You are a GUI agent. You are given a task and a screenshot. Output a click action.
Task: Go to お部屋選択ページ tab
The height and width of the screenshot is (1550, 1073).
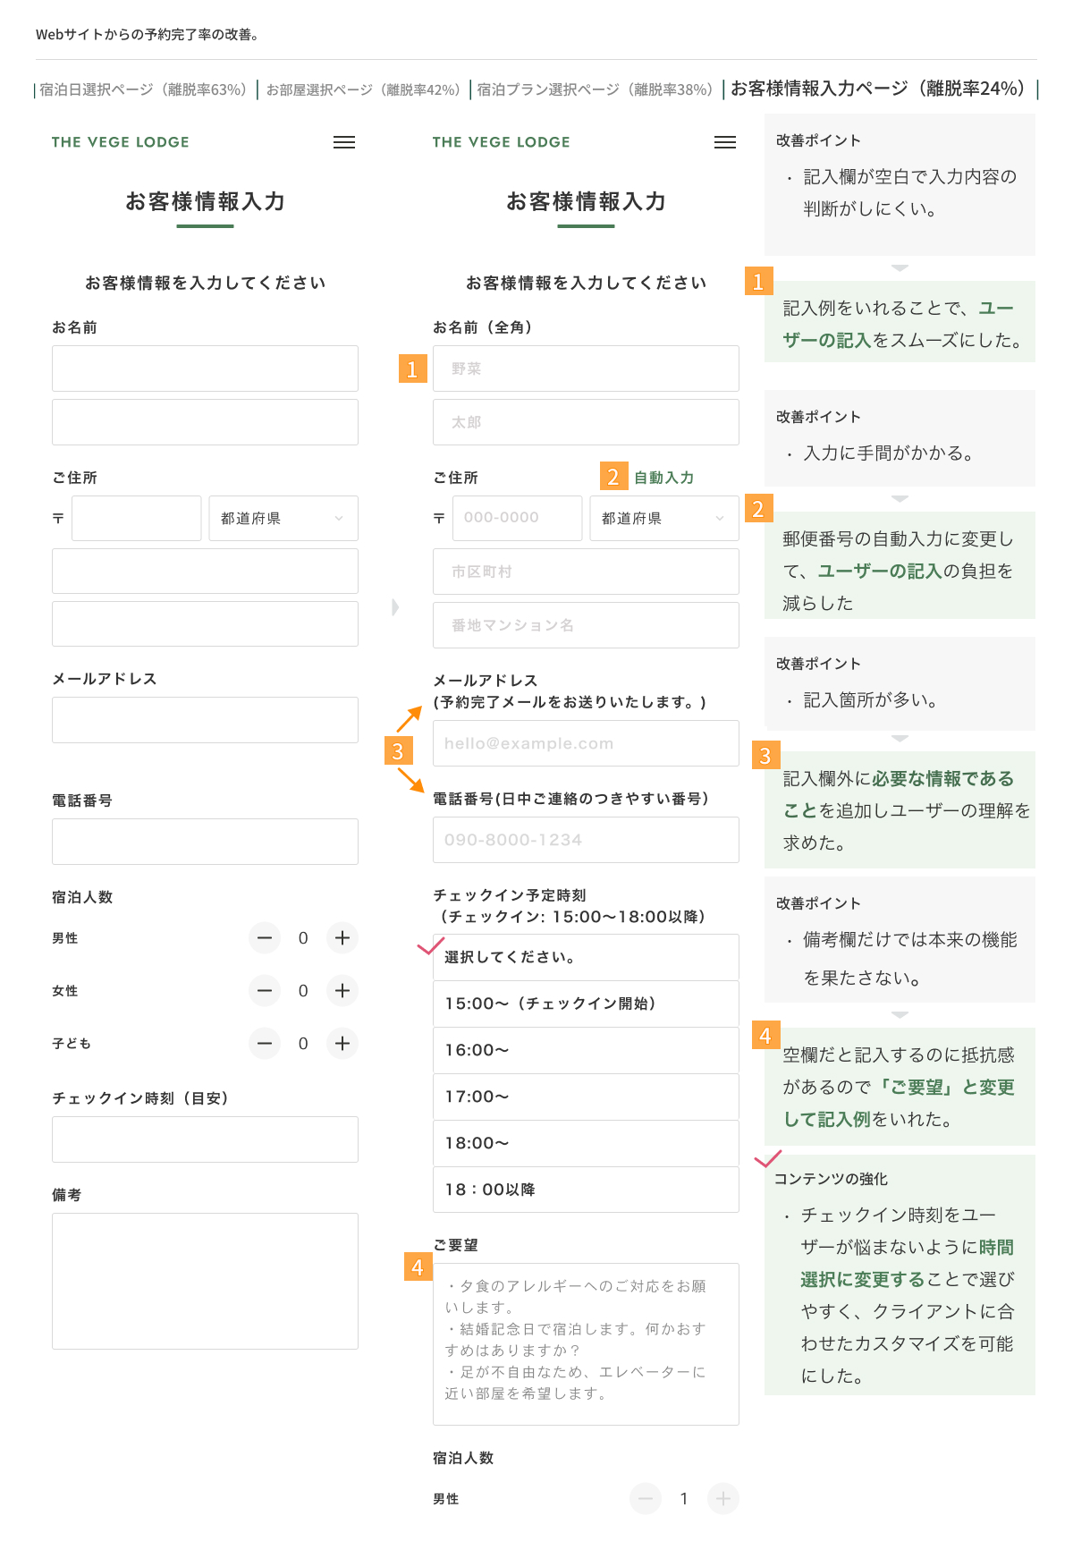click(x=363, y=89)
